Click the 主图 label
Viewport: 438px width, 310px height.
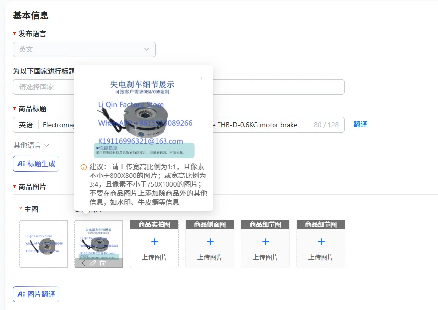31,209
